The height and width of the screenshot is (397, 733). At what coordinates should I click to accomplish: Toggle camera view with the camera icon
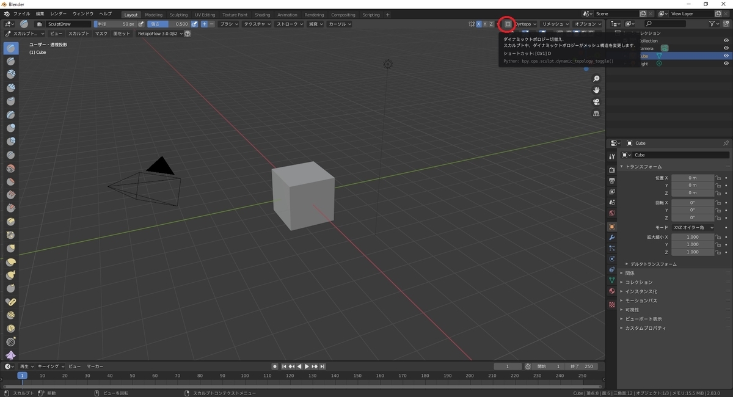tap(596, 102)
